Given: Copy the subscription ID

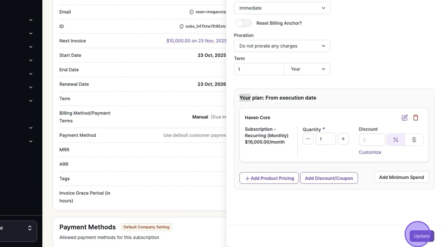Looking at the screenshot, I should pos(182,26).
